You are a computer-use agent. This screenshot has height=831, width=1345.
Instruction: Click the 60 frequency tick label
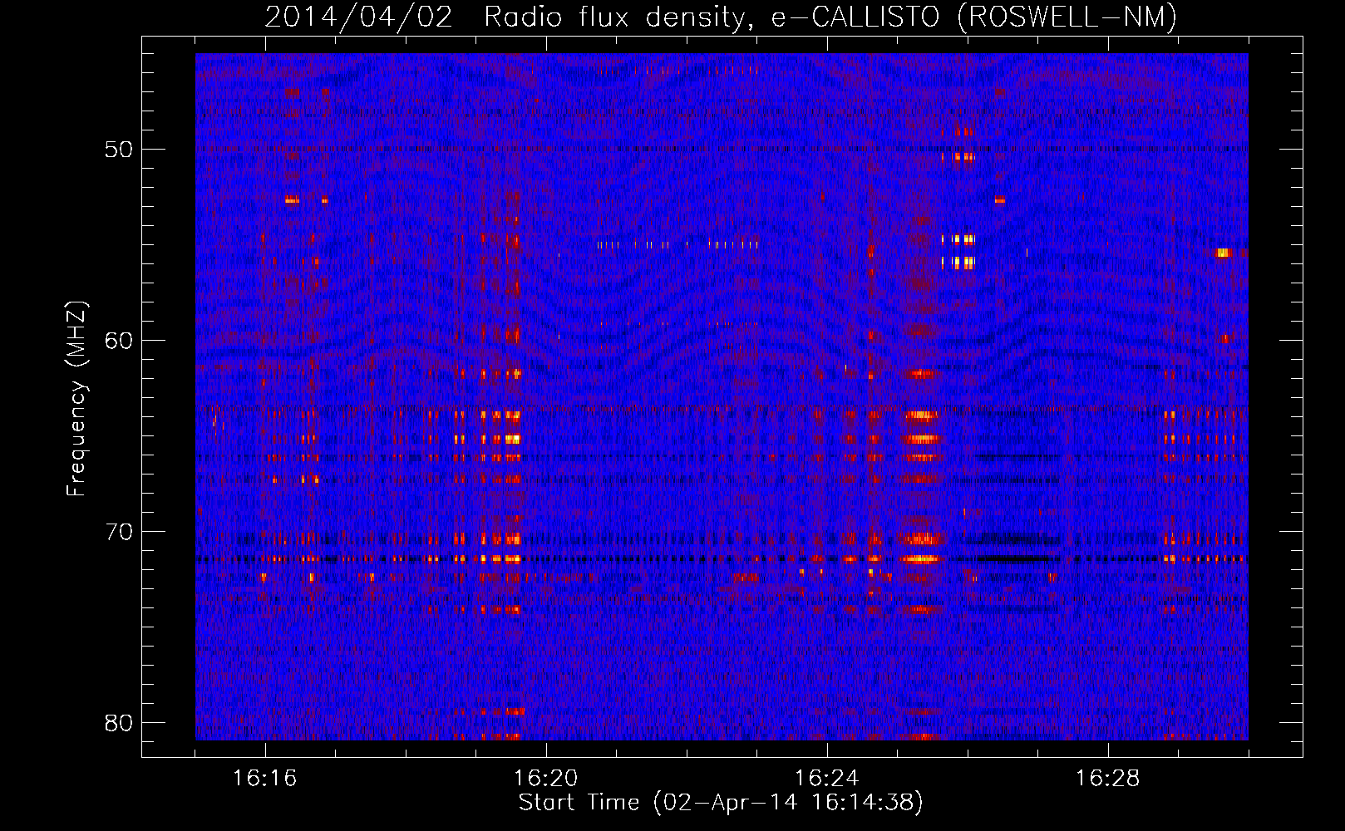119,341
